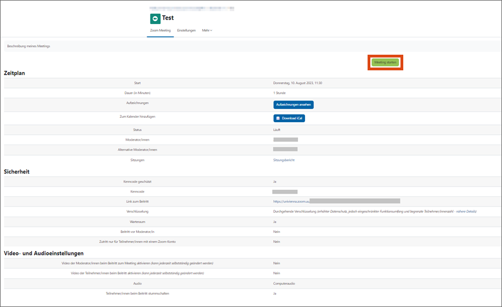The width and height of the screenshot is (502, 307).
Task: Expand the Mehr dropdown menu
Action: pyautogui.click(x=207, y=30)
